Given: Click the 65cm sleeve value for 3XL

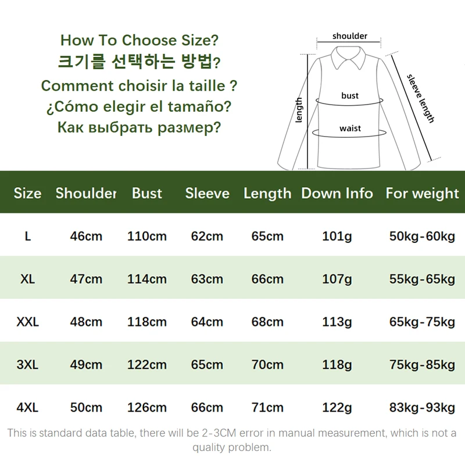Looking at the screenshot, I should pyautogui.click(x=207, y=365).
